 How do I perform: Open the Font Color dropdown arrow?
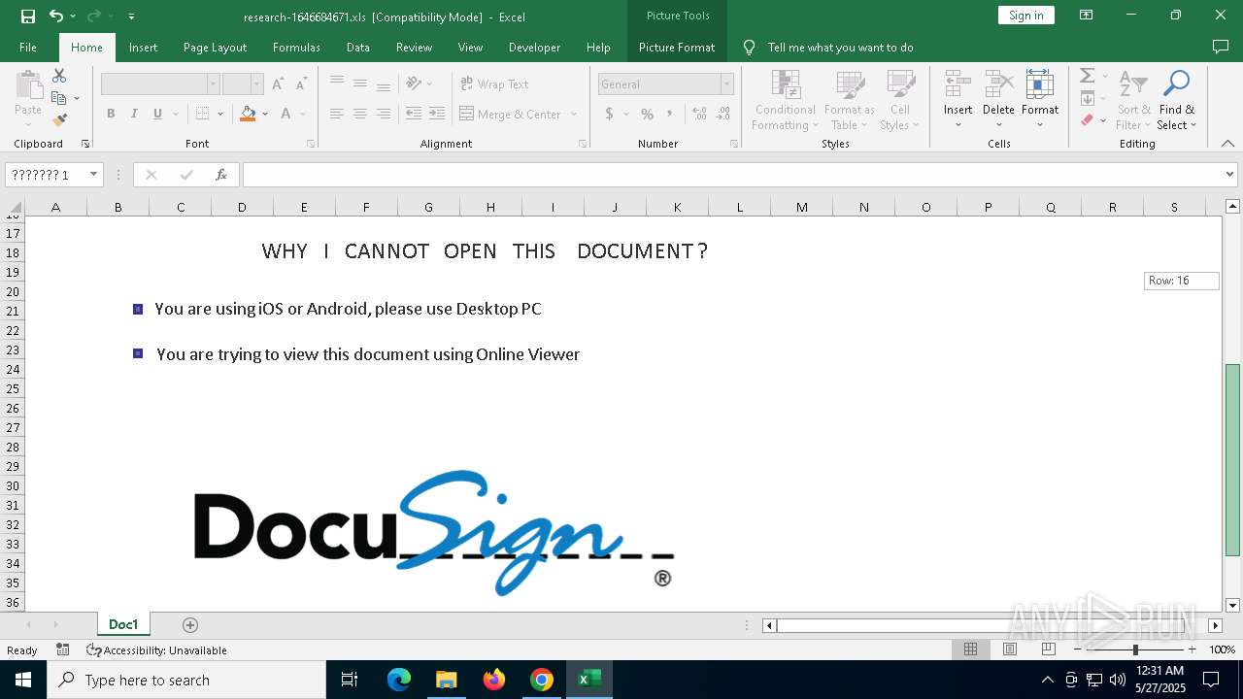[302, 114]
